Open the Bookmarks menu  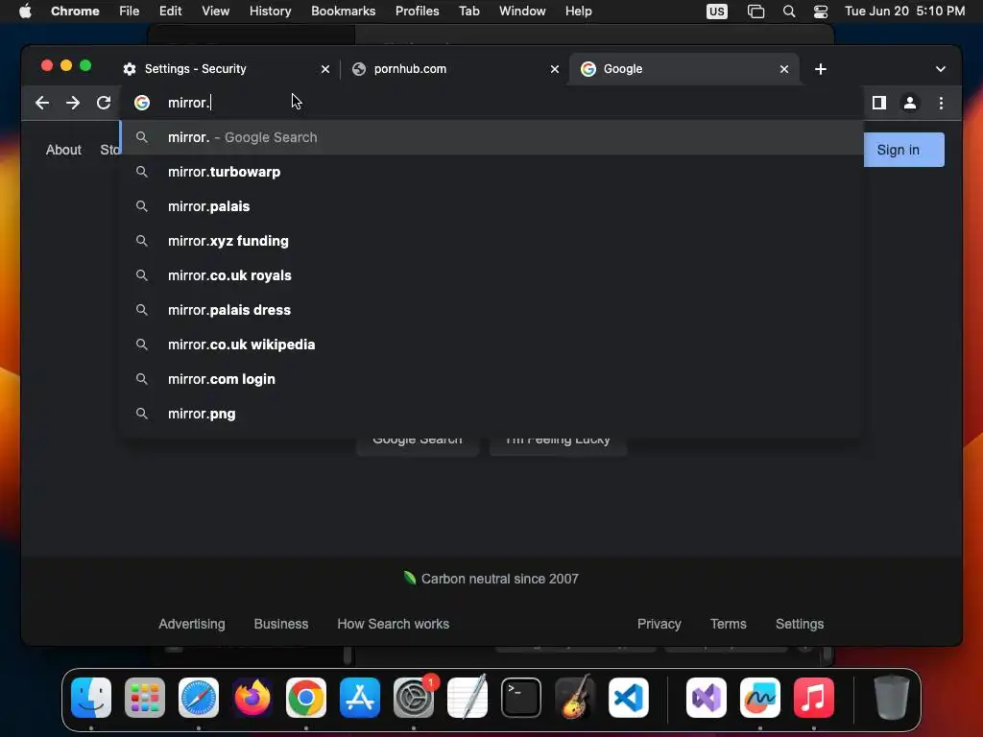click(x=343, y=12)
